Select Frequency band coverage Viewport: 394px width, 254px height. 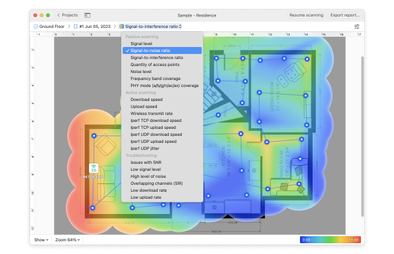click(162, 79)
